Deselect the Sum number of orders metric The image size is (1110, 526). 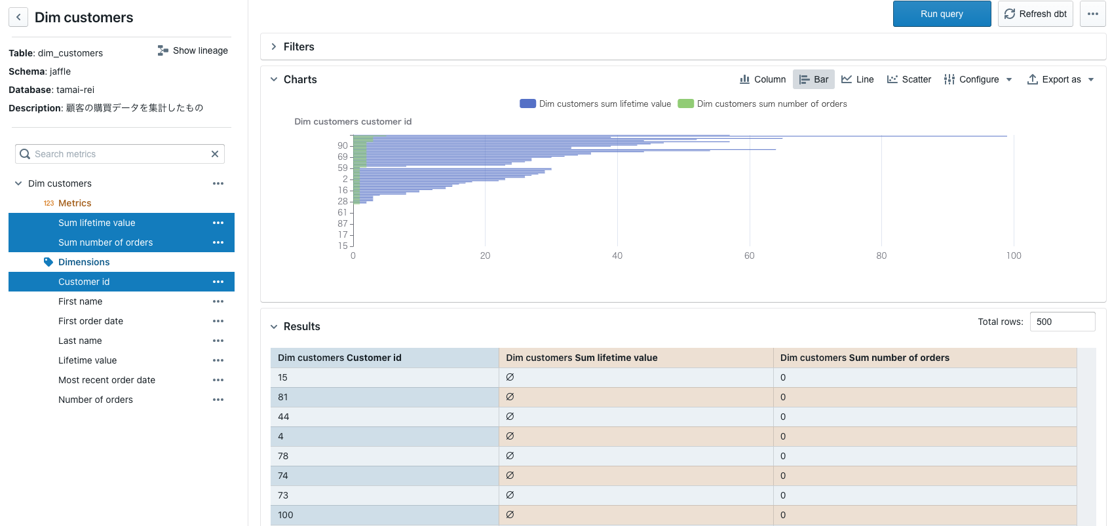(x=105, y=242)
